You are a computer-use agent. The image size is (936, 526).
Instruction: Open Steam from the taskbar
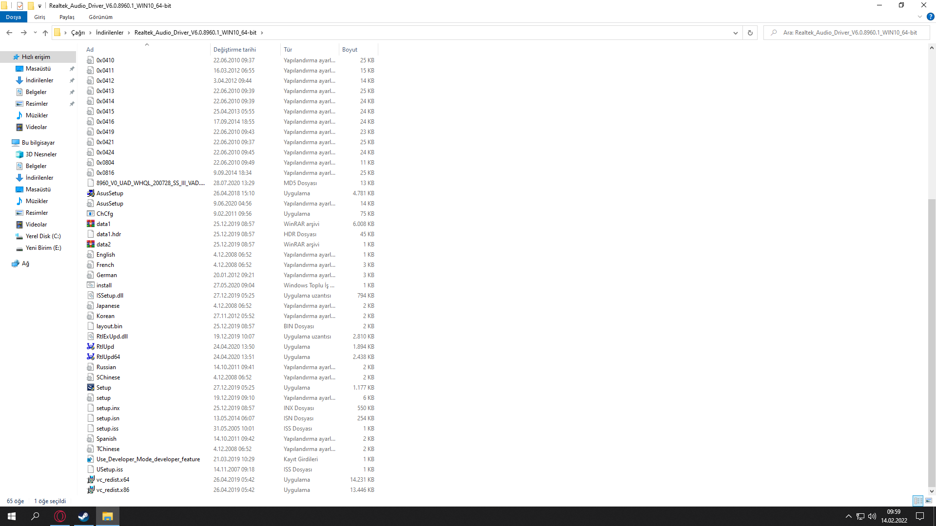click(83, 516)
